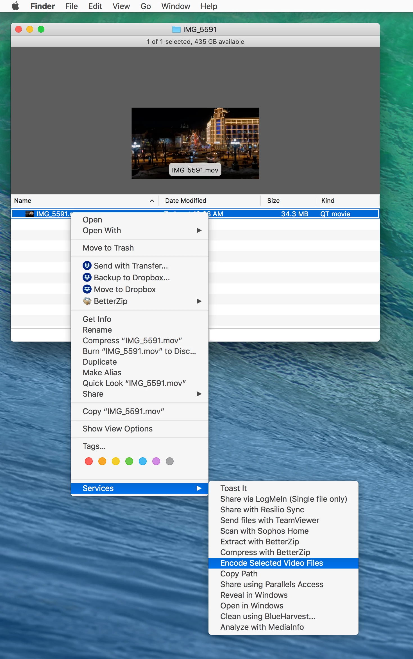Sort by Kind column header
Screen dimensions: 413x659
(347, 201)
